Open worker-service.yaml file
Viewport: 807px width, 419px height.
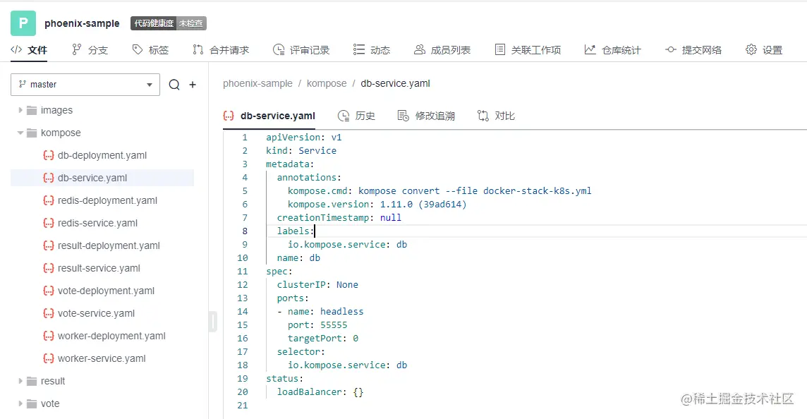pyautogui.click(x=102, y=358)
